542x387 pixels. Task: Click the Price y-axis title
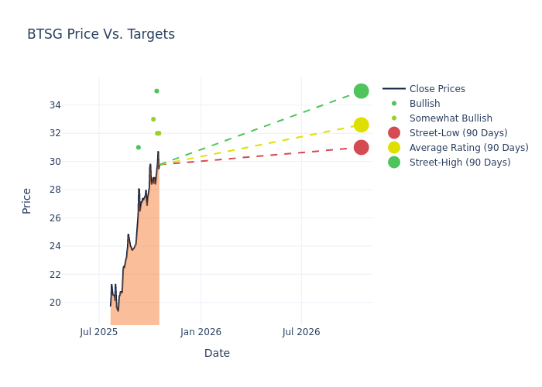pyautogui.click(x=27, y=200)
